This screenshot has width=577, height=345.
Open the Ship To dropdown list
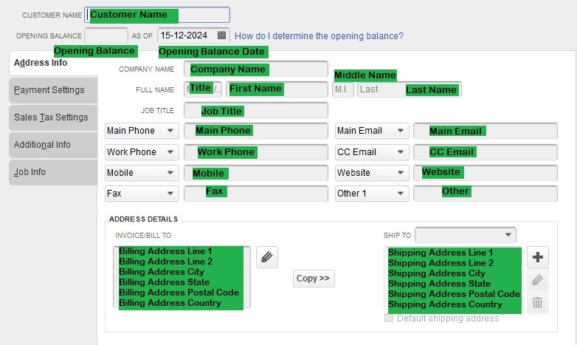pyautogui.click(x=466, y=235)
